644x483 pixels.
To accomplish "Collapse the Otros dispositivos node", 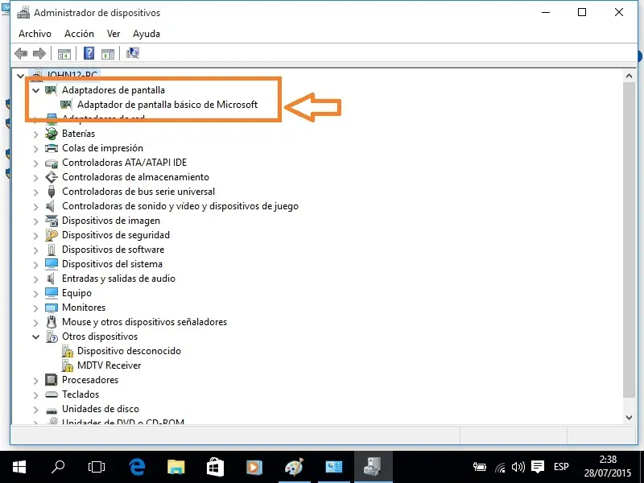I will [35, 336].
